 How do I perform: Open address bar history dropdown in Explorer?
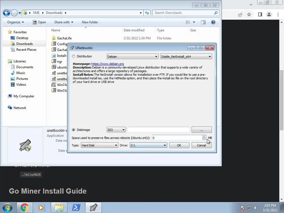141,13
